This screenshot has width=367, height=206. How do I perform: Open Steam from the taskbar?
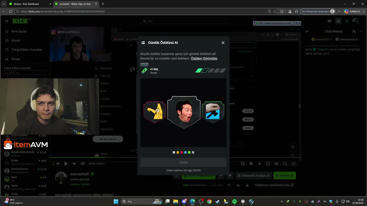click(218, 201)
